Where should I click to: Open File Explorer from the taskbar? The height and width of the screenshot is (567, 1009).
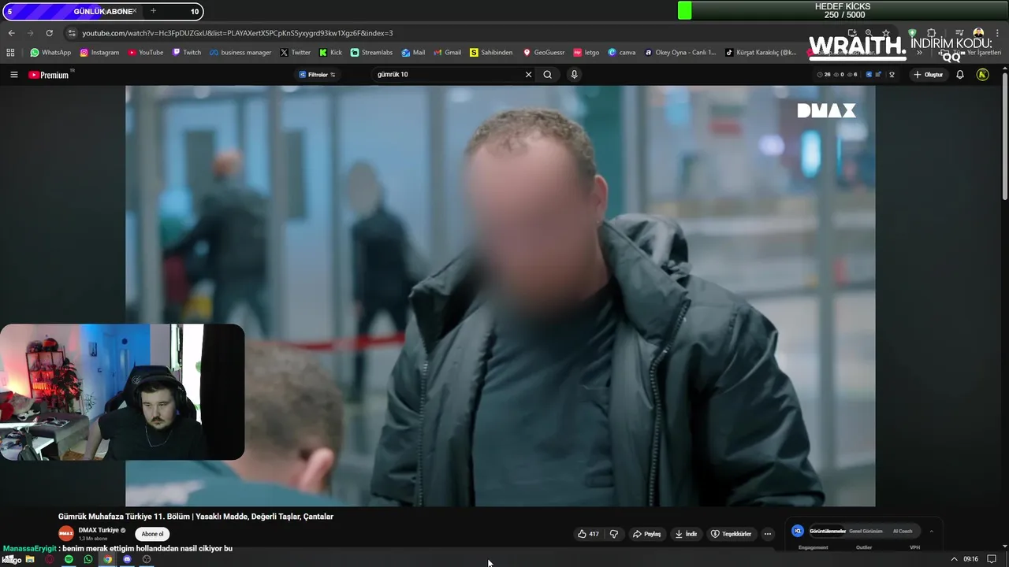point(30,559)
